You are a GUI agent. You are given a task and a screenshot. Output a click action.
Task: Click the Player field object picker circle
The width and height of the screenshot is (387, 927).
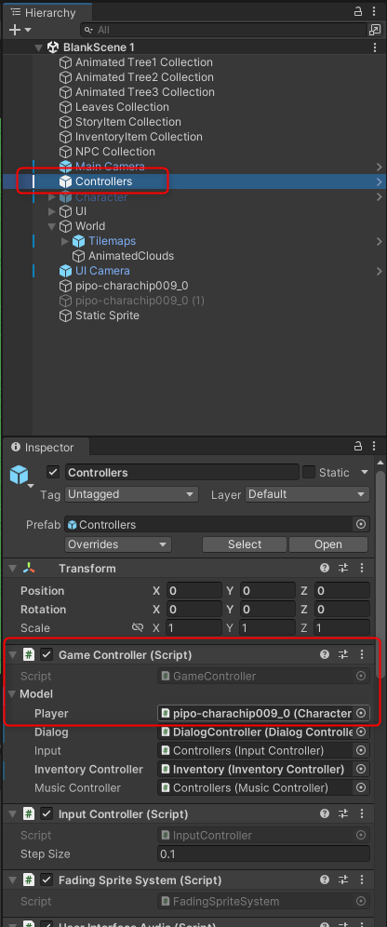[x=361, y=713]
